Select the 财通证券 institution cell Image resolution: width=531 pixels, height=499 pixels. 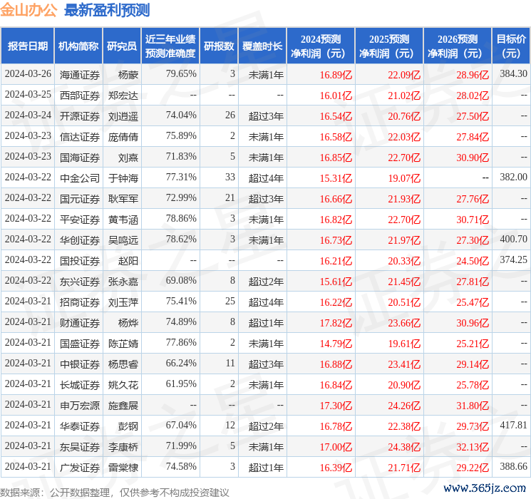click(80, 323)
